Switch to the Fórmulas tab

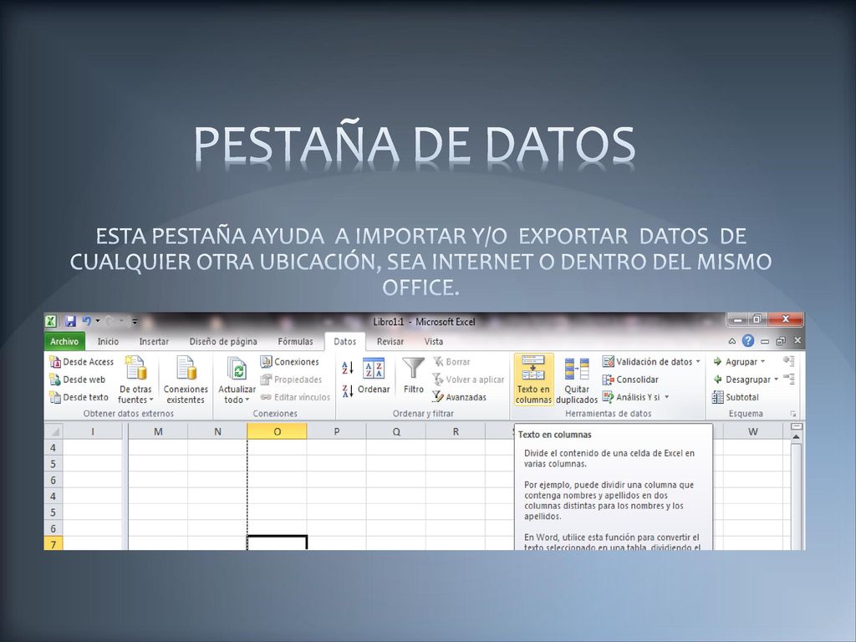(295, 342)
